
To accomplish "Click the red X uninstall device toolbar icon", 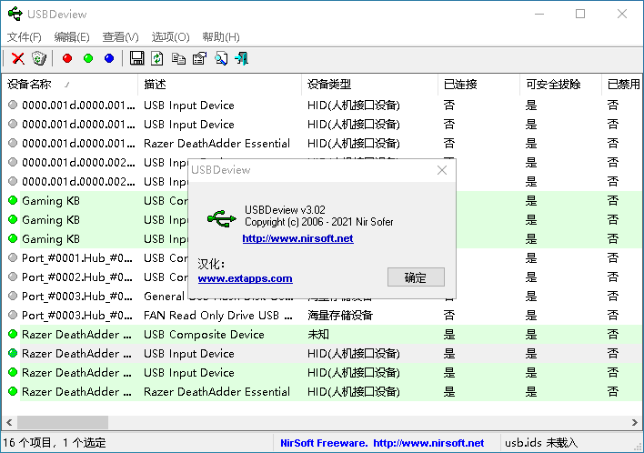I will click(x=17, y=58).
